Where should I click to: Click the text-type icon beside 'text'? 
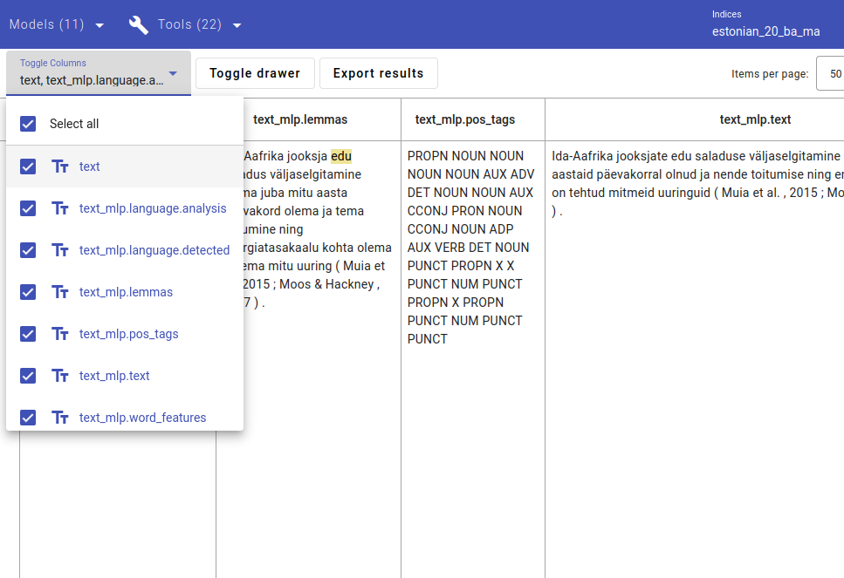[x=59, y=167]
